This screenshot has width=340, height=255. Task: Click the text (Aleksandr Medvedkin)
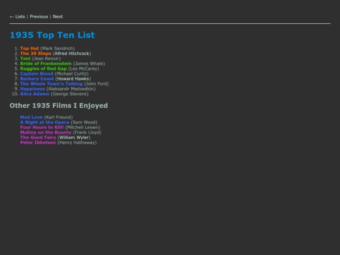tap(71, 89)
